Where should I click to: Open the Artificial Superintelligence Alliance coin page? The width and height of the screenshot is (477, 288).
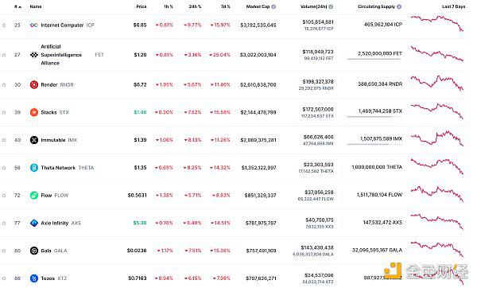61,55
